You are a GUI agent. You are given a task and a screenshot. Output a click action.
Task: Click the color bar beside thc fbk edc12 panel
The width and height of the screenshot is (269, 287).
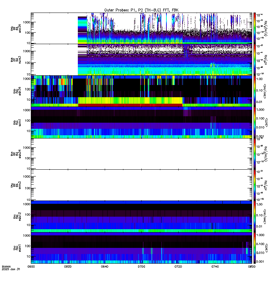(x=254, y=217)
